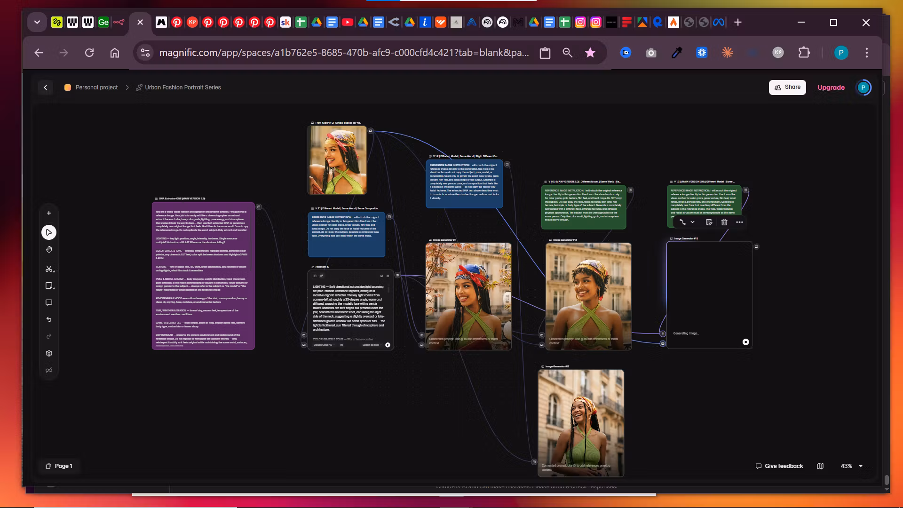
Task: Open the Page 1 page selector
Action: click(59, 466)
